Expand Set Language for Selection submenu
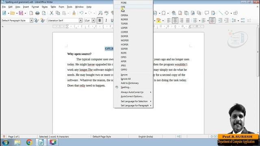 tap(133, 101)
